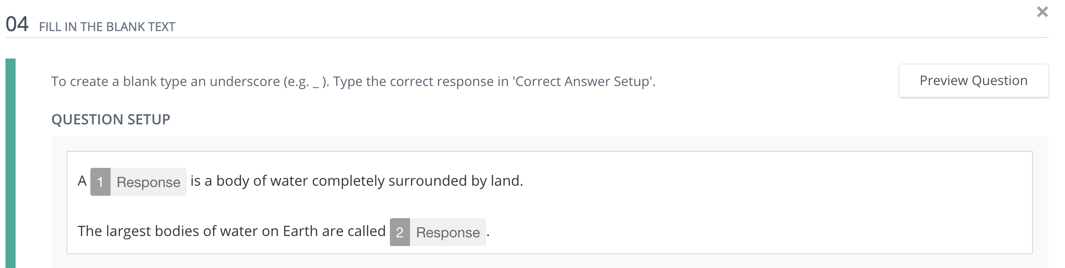Close the fill in the blank editor

coord(1043,12)
